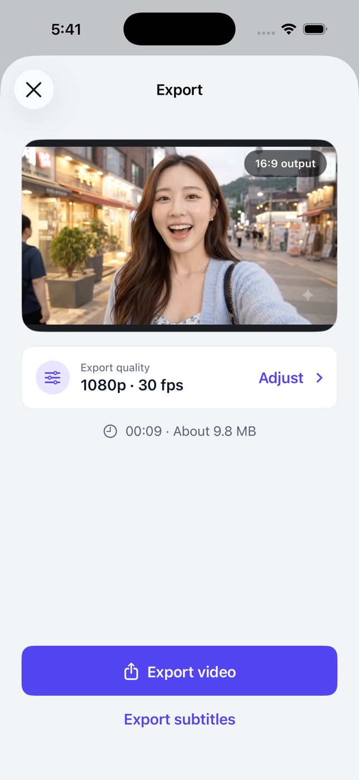
Task: Select the '1080p · 30 fps' text
Action: click(x=132, y=385)
